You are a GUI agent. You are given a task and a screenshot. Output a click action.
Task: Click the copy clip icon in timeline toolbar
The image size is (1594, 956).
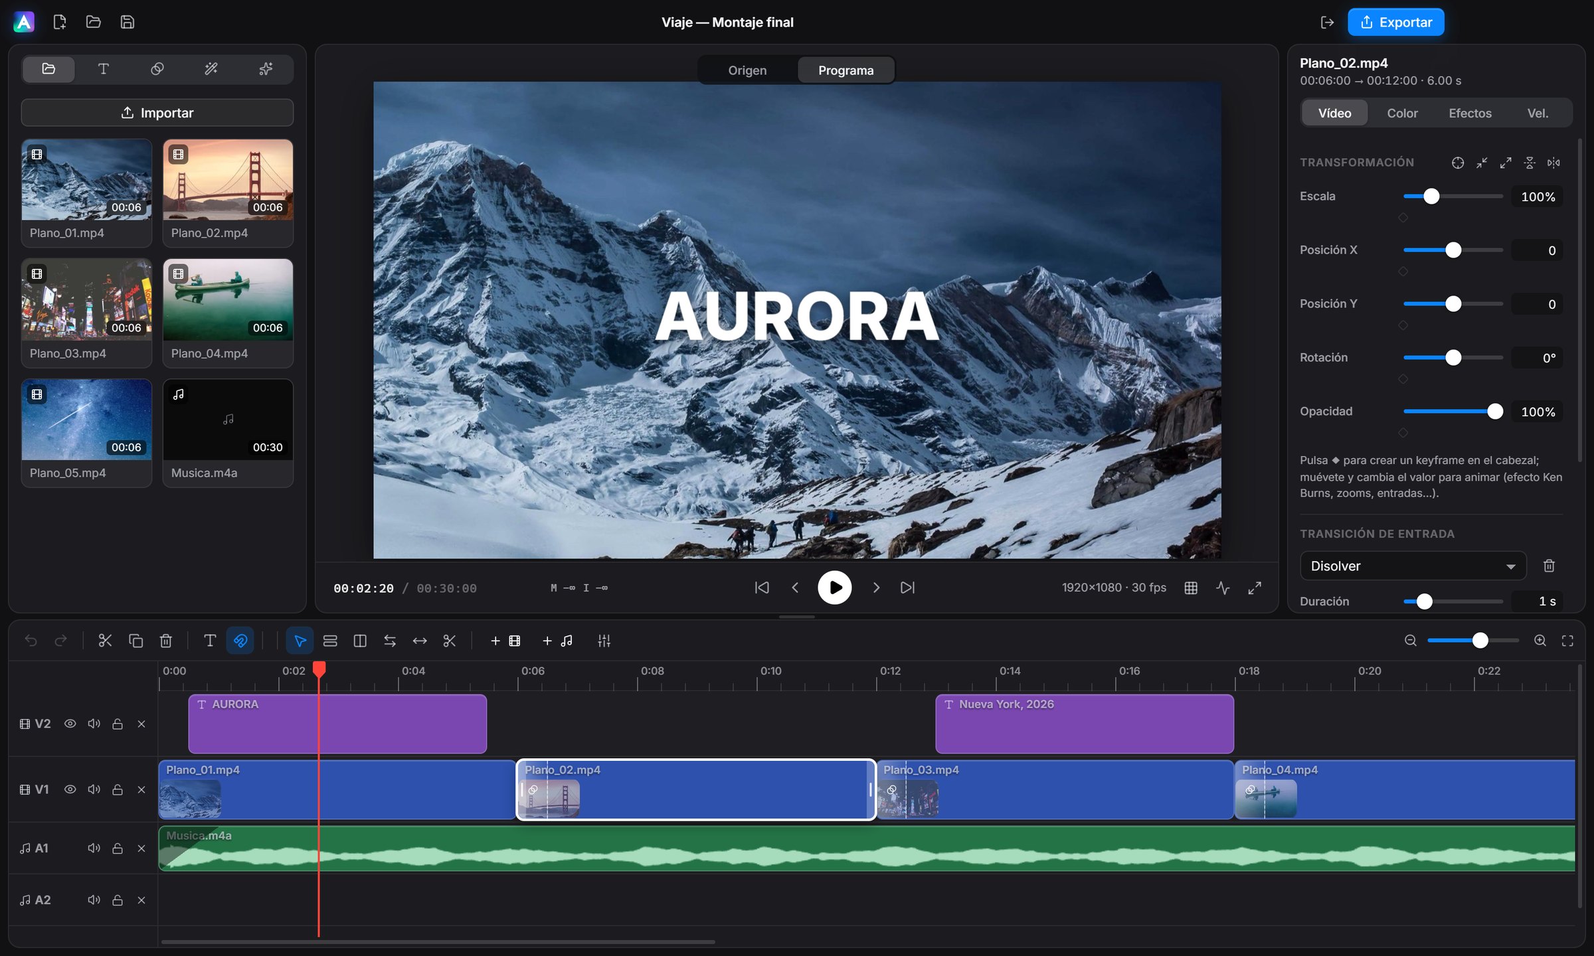135,641
